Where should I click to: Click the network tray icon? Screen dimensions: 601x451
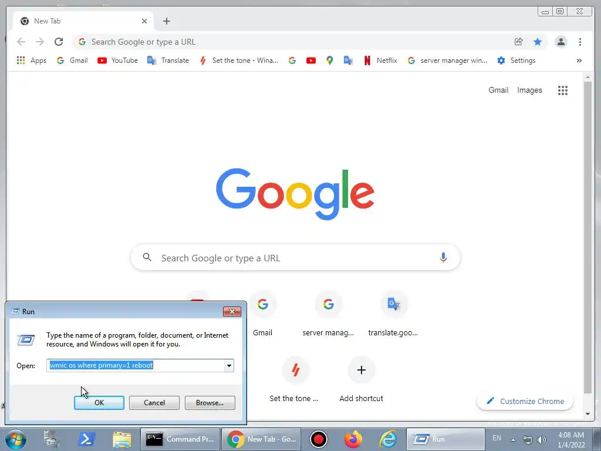coord(528,440)
